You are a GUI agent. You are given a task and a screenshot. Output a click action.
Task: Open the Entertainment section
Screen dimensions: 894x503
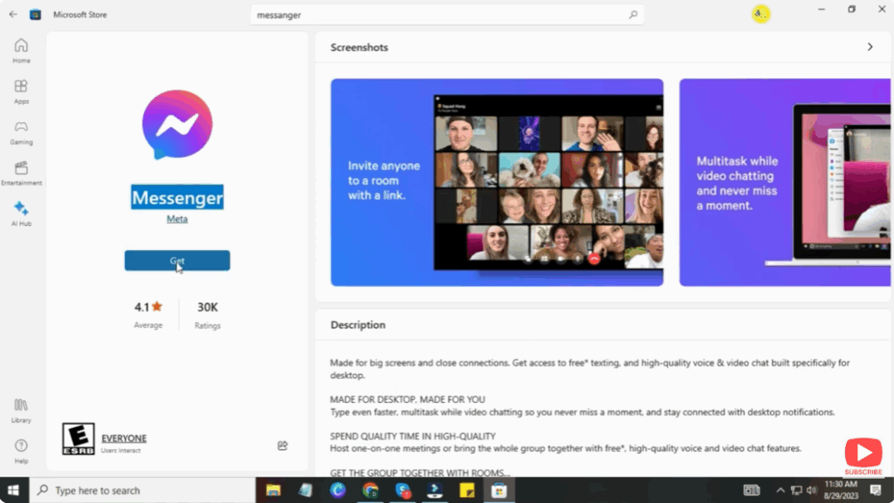click(x=20, y=171)
